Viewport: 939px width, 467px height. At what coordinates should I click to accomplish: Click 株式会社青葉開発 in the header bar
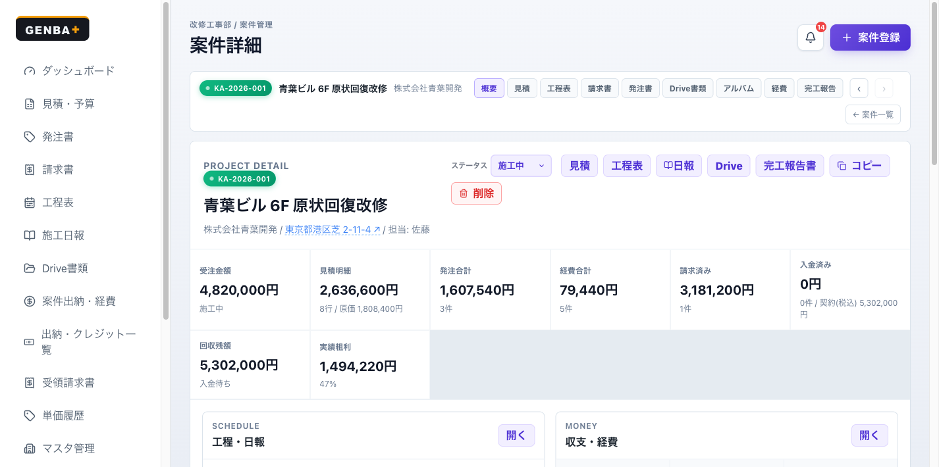(x=428, y=88)
